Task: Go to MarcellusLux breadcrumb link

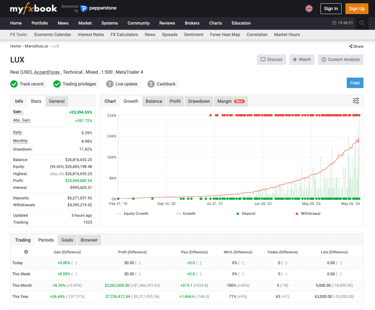Action: (x=36, y=46)
